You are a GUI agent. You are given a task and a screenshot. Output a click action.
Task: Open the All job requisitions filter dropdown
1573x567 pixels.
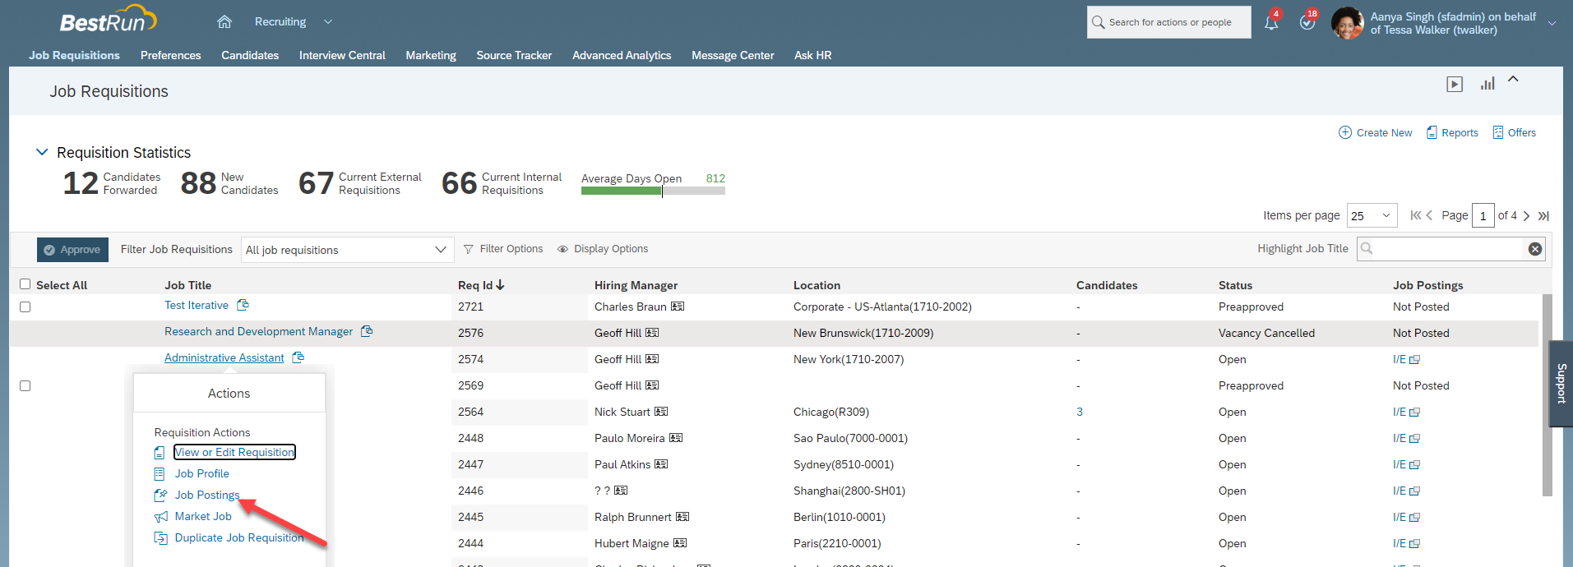click(x=348, y=250)
